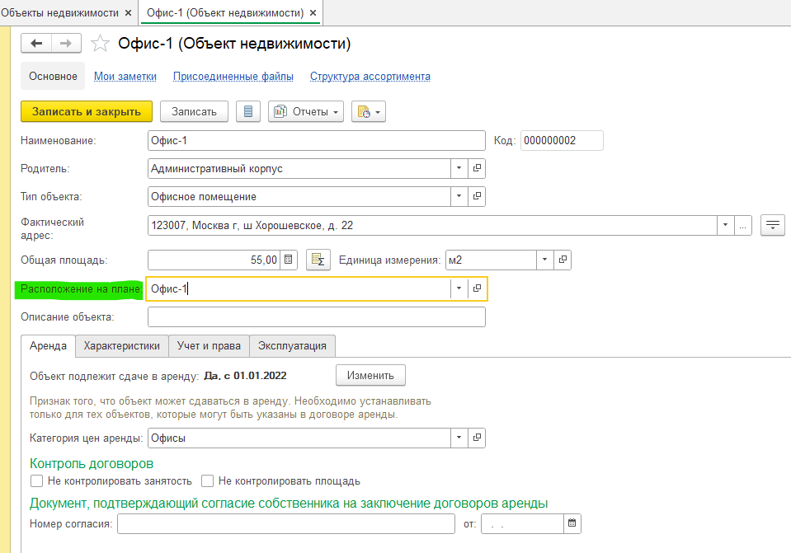Screen dimensions: 791x553
Task: Click the list icon next to Записать
Action: pyautogui.click(x=248, y=112)
